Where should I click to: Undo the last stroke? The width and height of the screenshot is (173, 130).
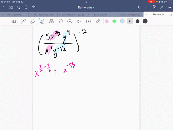pyautogui.click(x=139, y=8)
